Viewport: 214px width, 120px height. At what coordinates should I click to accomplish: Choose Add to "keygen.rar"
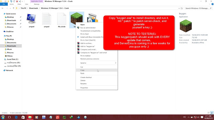tap(88, 46)
